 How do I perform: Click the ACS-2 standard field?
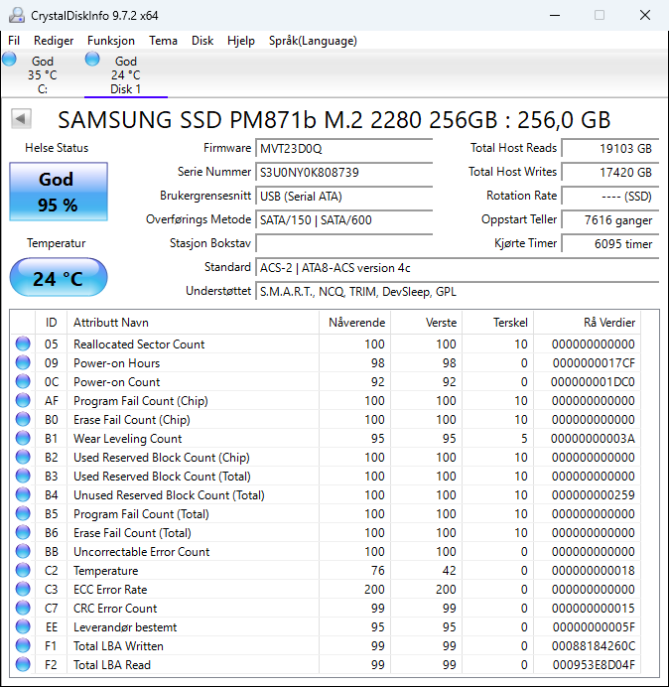click(x=458, y=268)
